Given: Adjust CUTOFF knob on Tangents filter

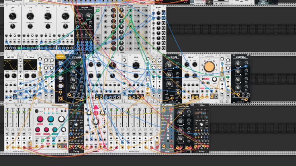Looking at the screenshot, I should coord(169,65).
